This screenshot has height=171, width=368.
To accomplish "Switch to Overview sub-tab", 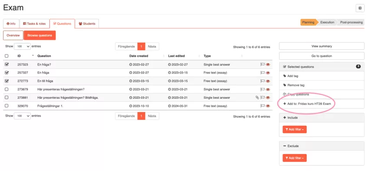I will (x=13, y=35).
